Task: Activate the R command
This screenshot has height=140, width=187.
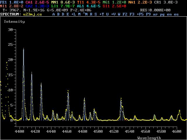Action: [x=91, y=14]
